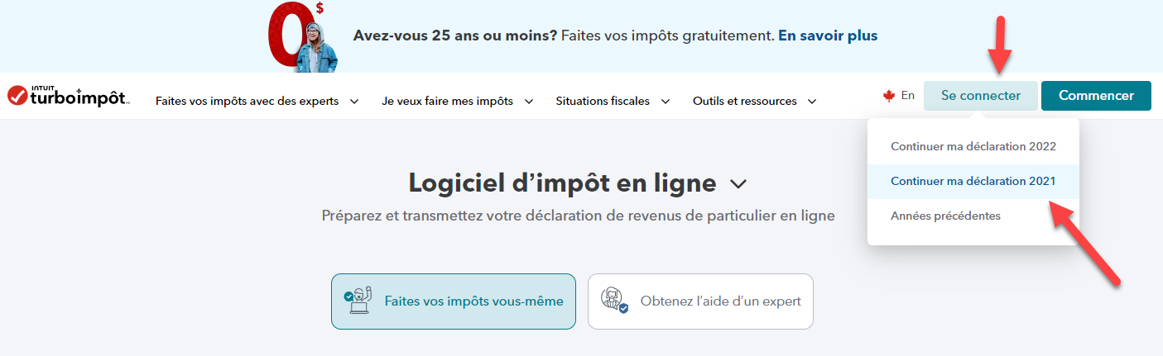Select Continuer ma déclaration 2022
1163x356 pixels.
(x=973, y=146)
